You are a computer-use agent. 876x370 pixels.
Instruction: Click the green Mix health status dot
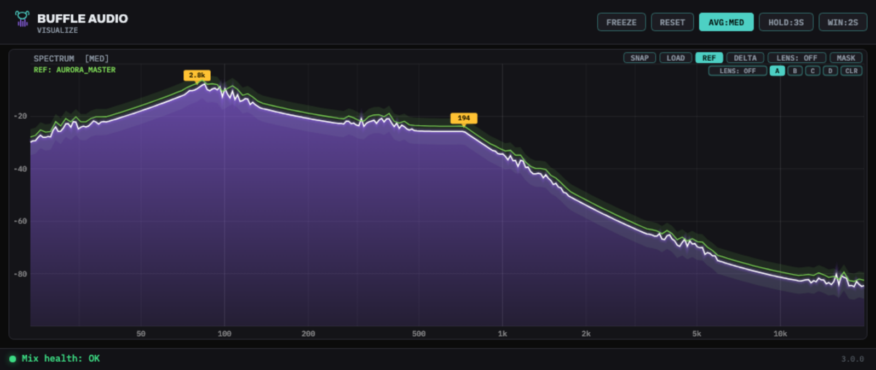pyautogui.click(x=13, y=359)
